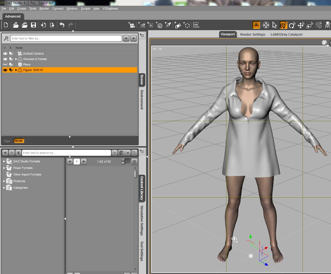Activate the Translate tool icon
Screen dimensions: 331x274
[x=301, y=25]
